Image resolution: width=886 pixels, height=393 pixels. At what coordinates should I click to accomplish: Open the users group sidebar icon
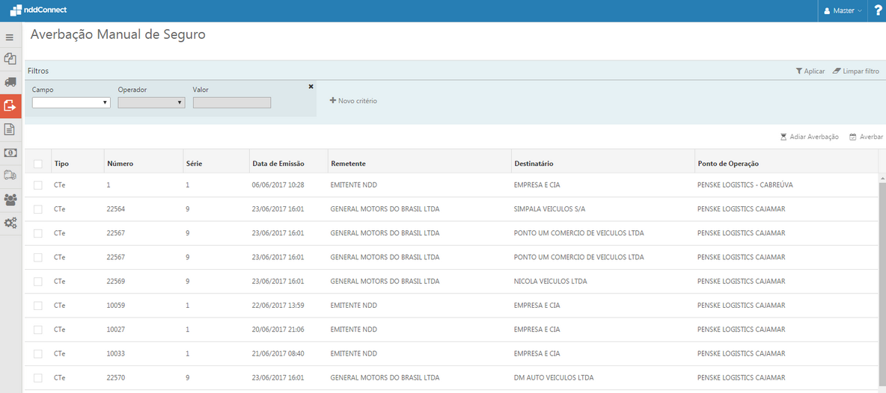pos(10,199)
